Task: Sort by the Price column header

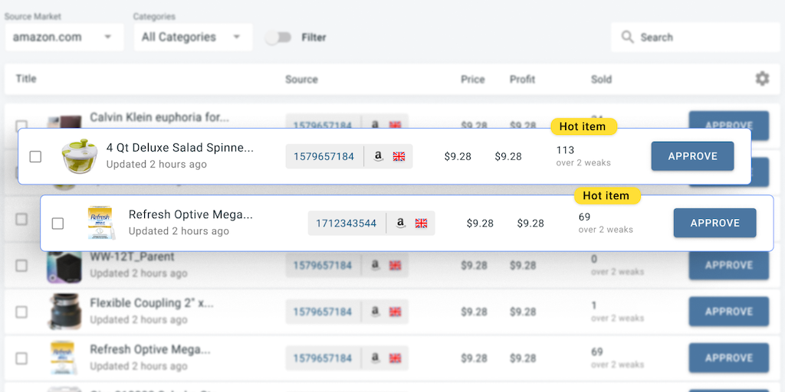Action: coord(472,79)
